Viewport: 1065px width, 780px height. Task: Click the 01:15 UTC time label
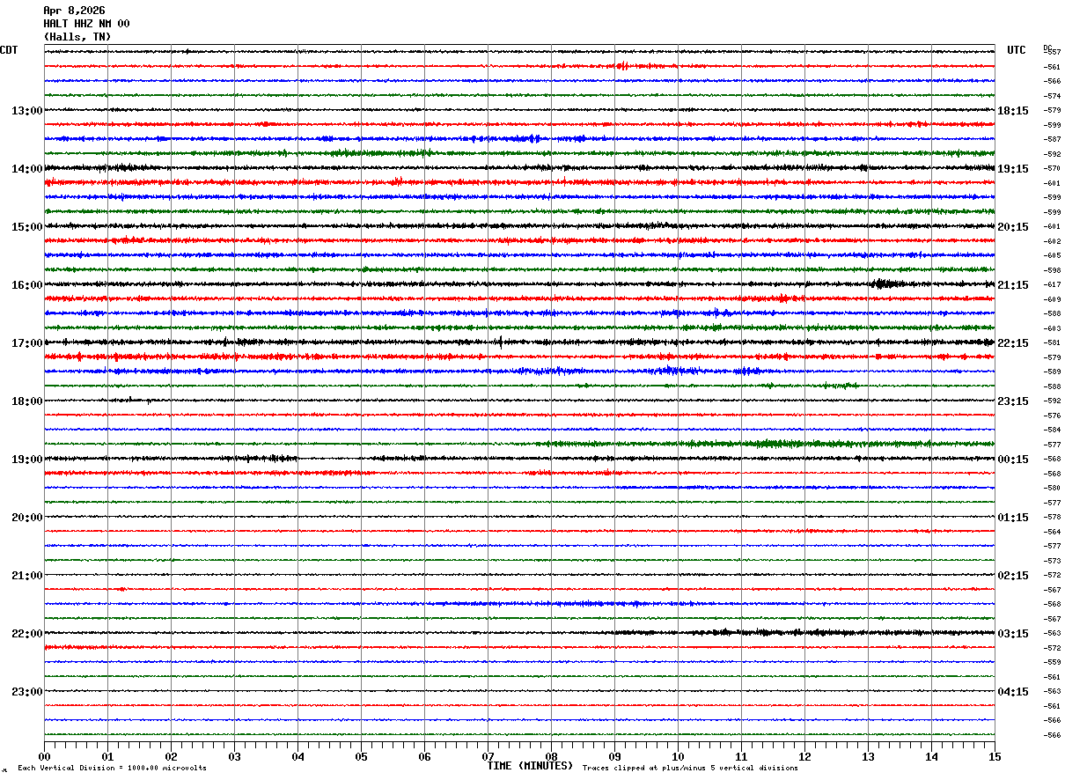[1013, 518]
